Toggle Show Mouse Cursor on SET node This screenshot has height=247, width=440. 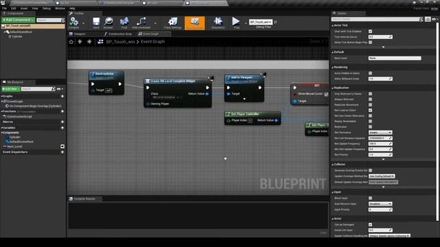(x=327, y=94)
